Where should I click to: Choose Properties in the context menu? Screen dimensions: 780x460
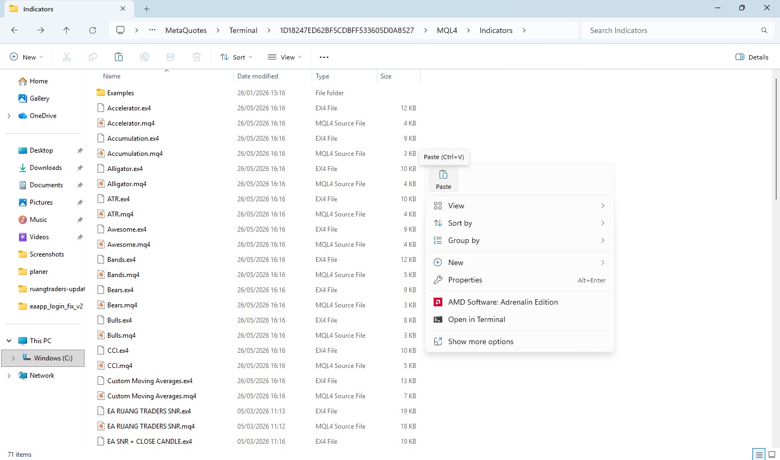point(520,280)
